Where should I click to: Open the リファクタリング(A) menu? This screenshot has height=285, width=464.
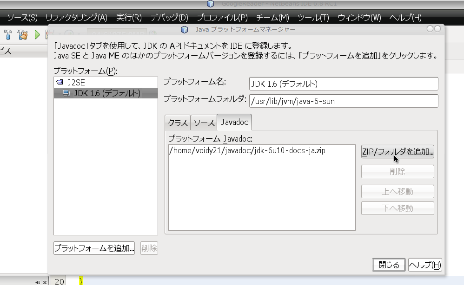pos(76,18)
